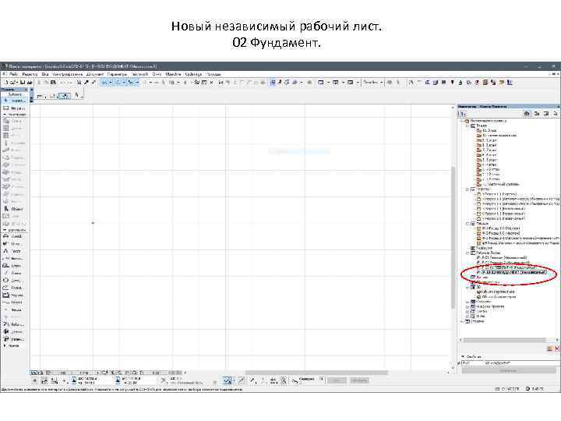The height and width of the screenshot is (421, 561).
Task: Collapse the Рабочие Листы node in Navigator
Action: (467, 253)
